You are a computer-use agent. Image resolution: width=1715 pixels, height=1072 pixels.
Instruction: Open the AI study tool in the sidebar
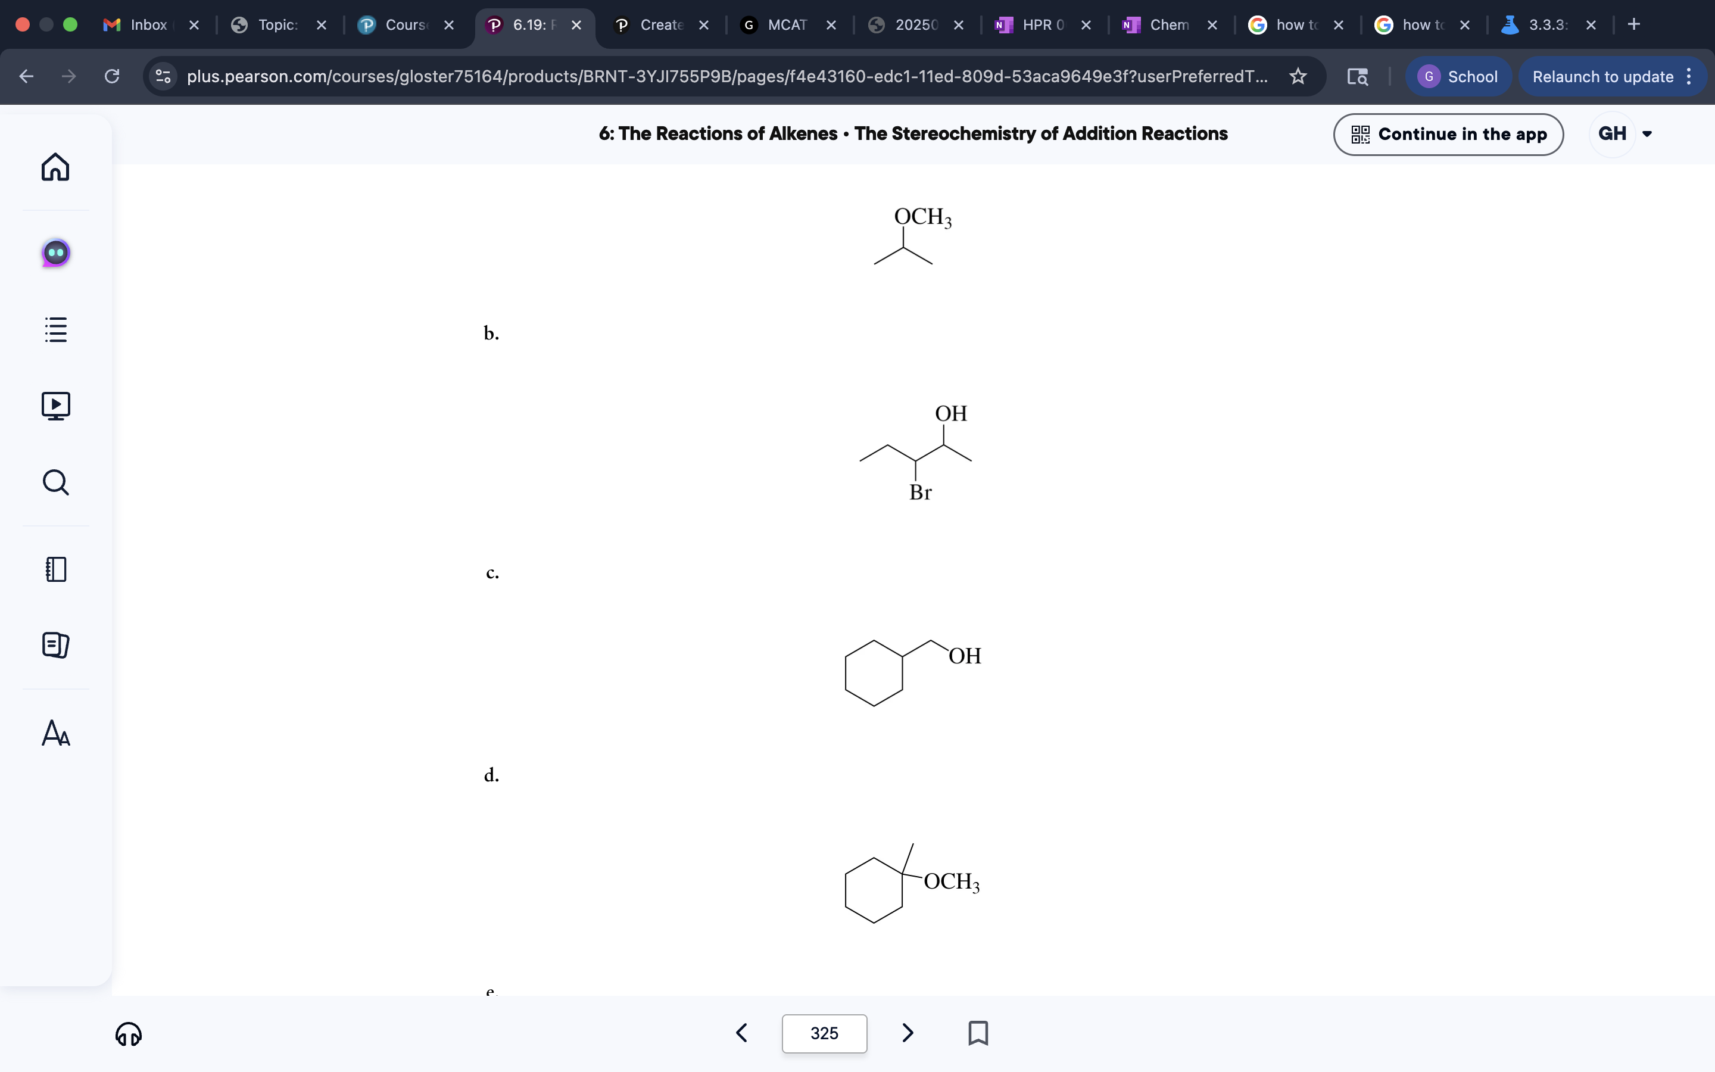click(55, 252)
